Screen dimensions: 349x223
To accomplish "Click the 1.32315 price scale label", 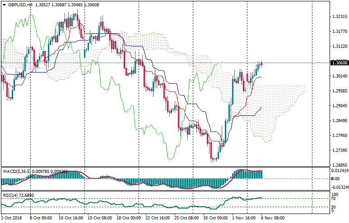I will coord(339,17).
